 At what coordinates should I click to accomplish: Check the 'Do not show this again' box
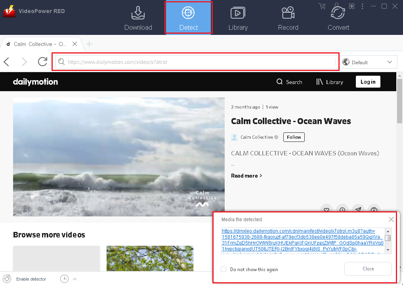click(x=224, y=269)
